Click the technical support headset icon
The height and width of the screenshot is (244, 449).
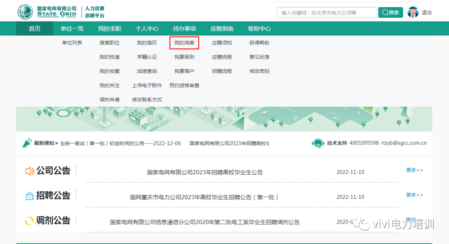(x=318, y=143)
